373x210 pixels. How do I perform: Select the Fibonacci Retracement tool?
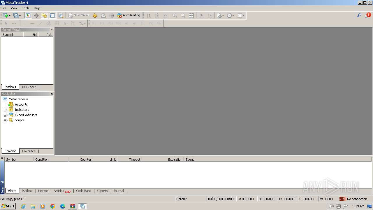tap(57, 23)
